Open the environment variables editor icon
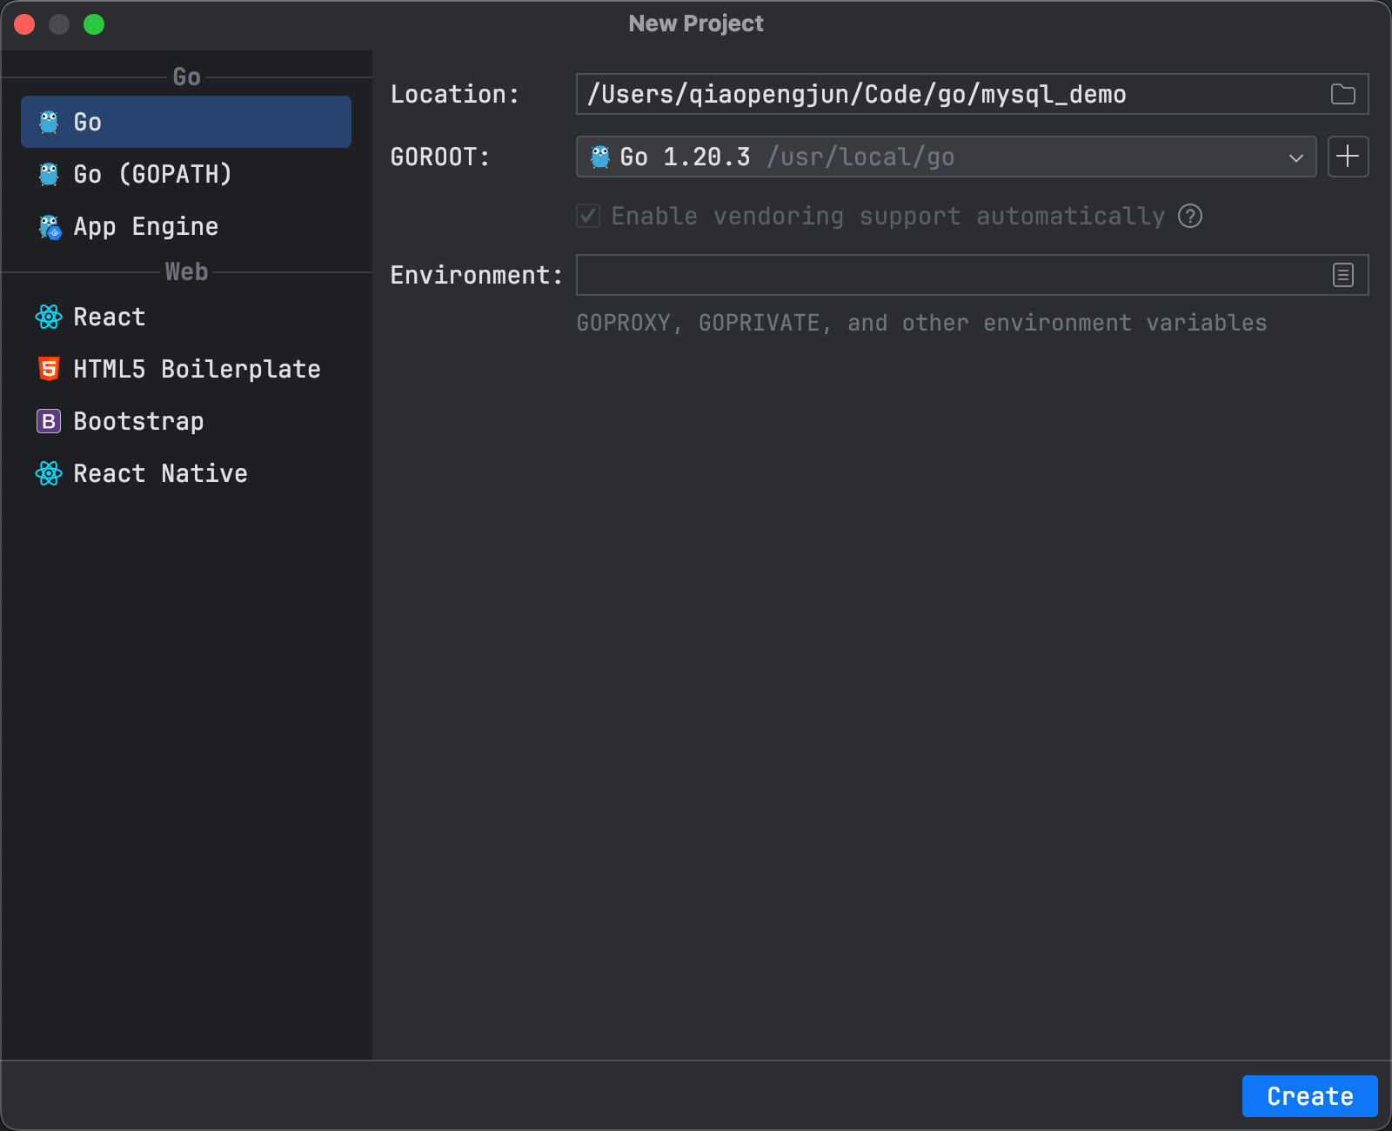1392x1131 pixels. pyautogui.click(x=1343, y=275)
